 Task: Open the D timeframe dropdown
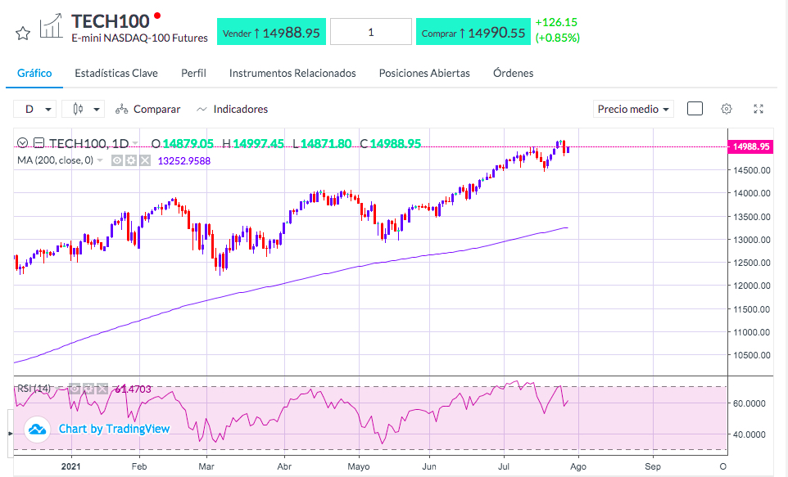34,109
